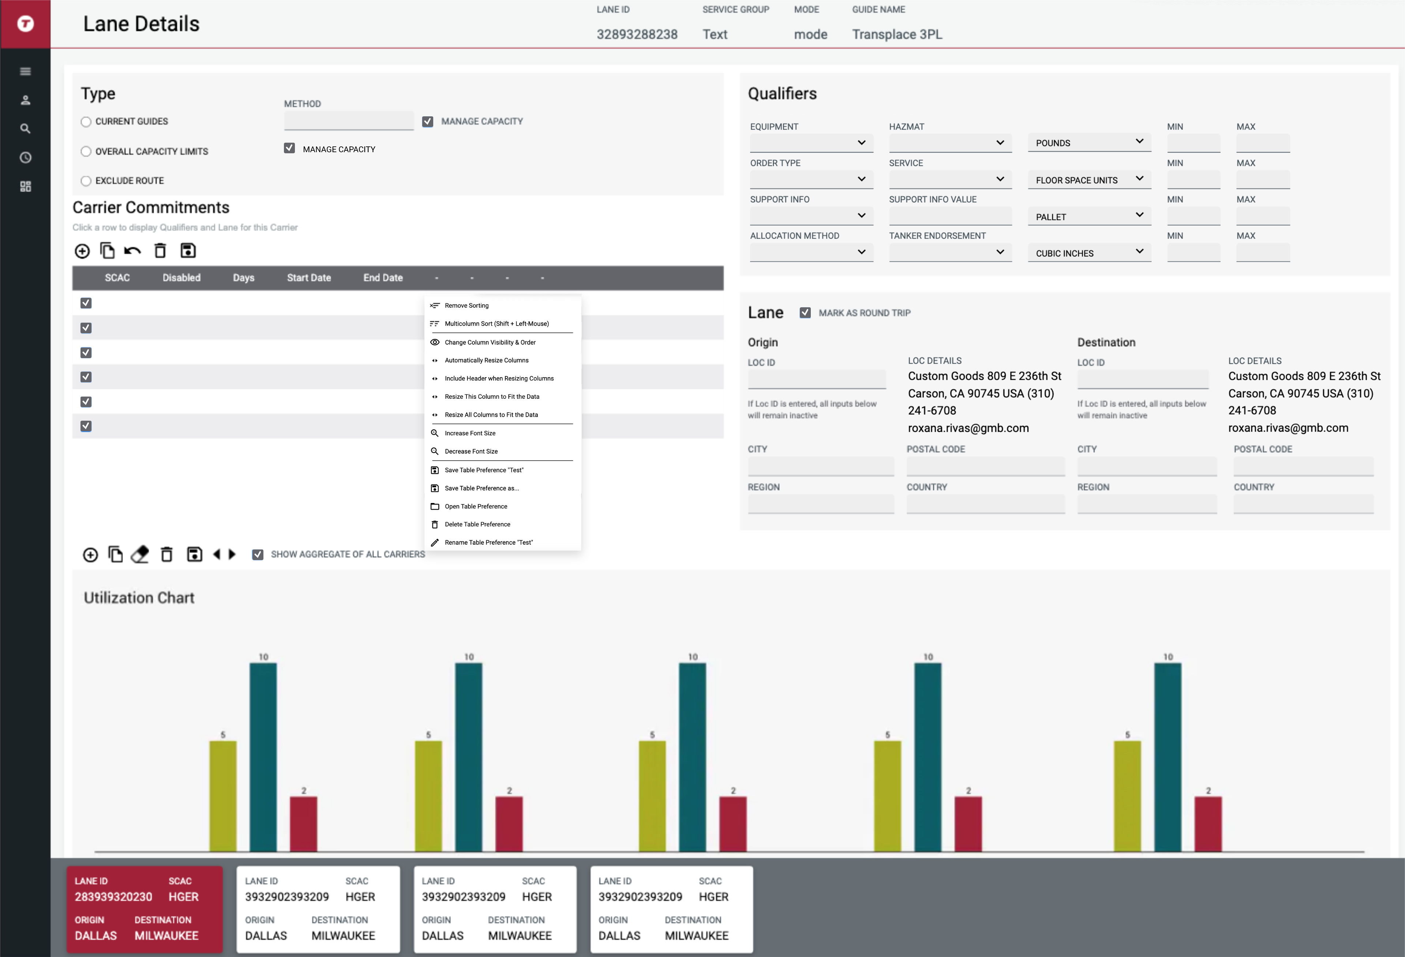
Task: Open the dashboard grid sidebar icon
Action: tap(25, 186)
